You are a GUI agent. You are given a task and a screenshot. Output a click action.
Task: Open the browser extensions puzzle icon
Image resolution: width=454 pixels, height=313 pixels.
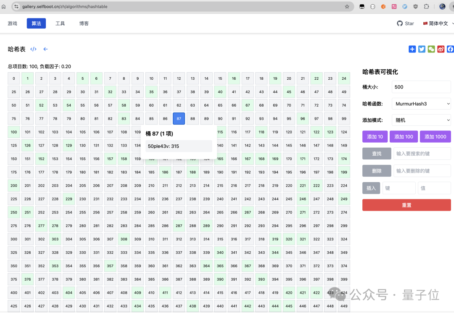coord(426,6)
